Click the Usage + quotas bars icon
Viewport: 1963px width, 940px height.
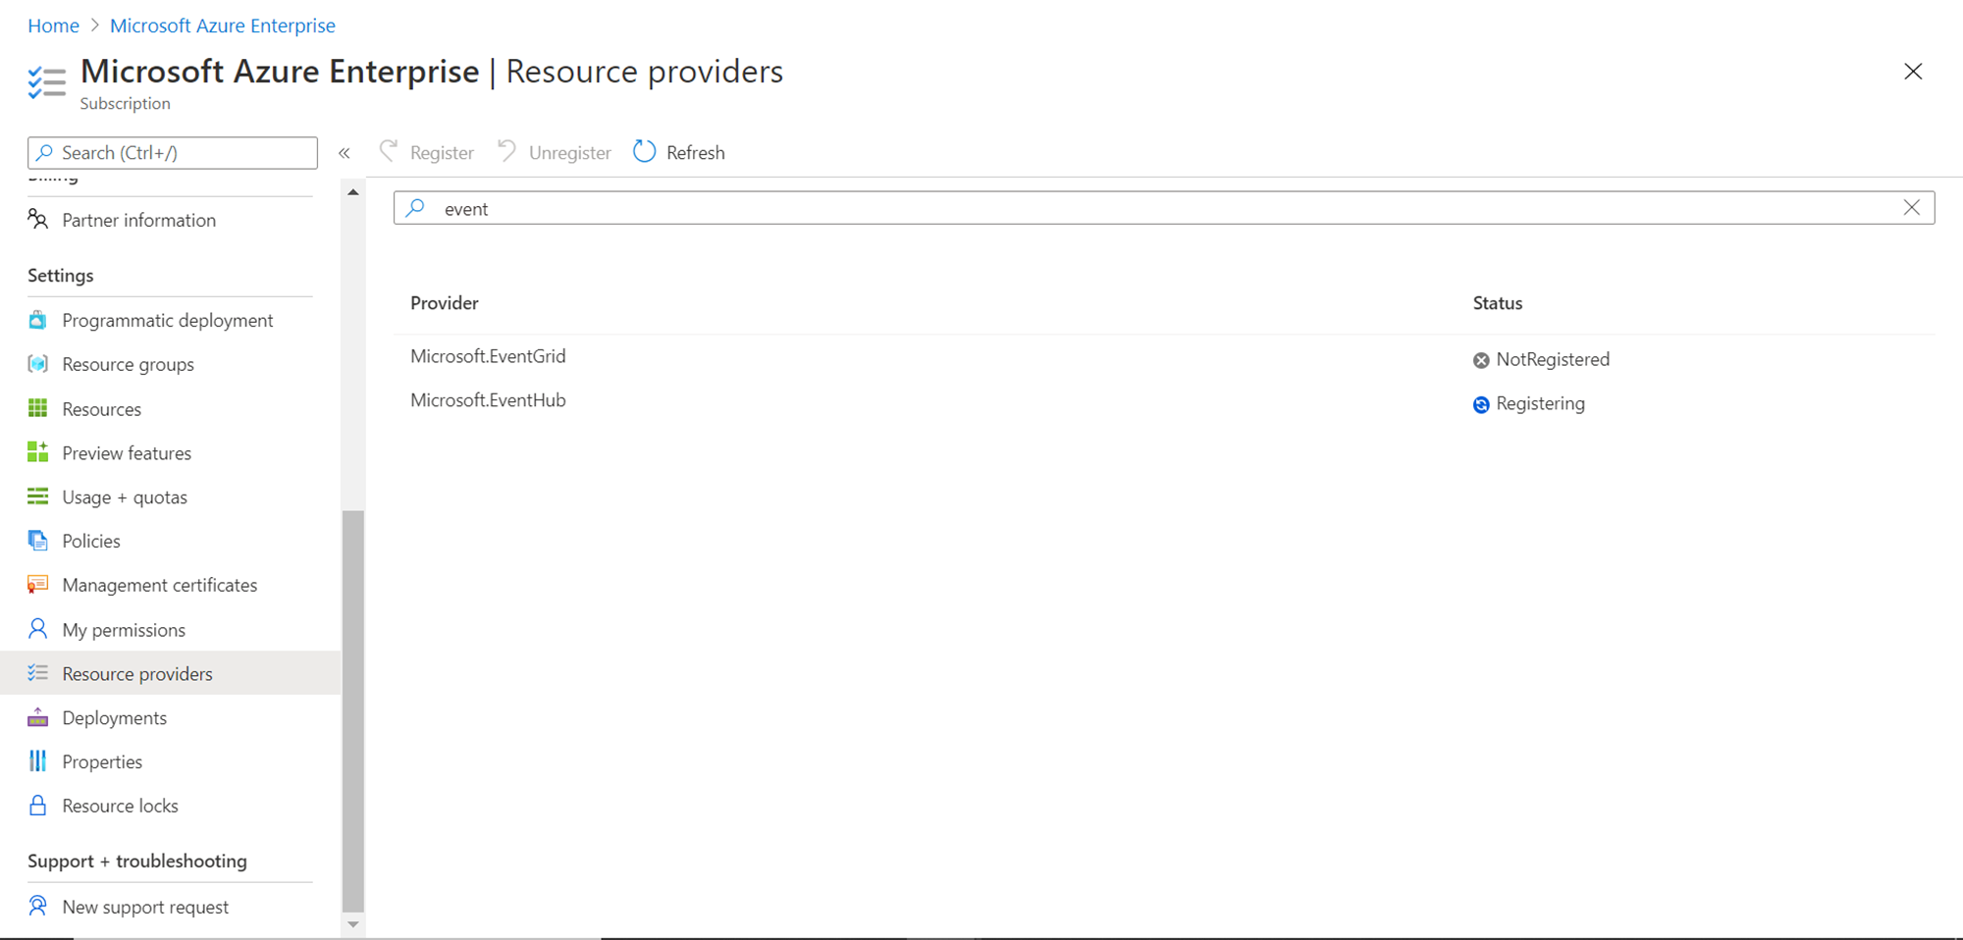click(37, 496)
